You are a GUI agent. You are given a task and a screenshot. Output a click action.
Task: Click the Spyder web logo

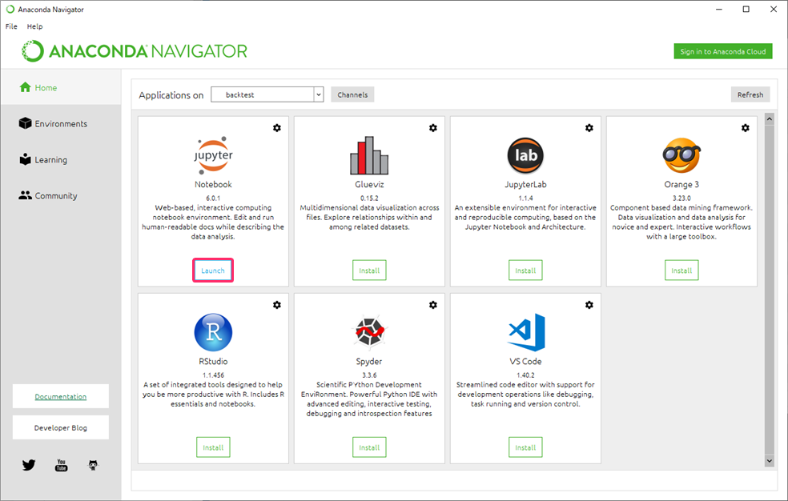[x=369, y=332]
